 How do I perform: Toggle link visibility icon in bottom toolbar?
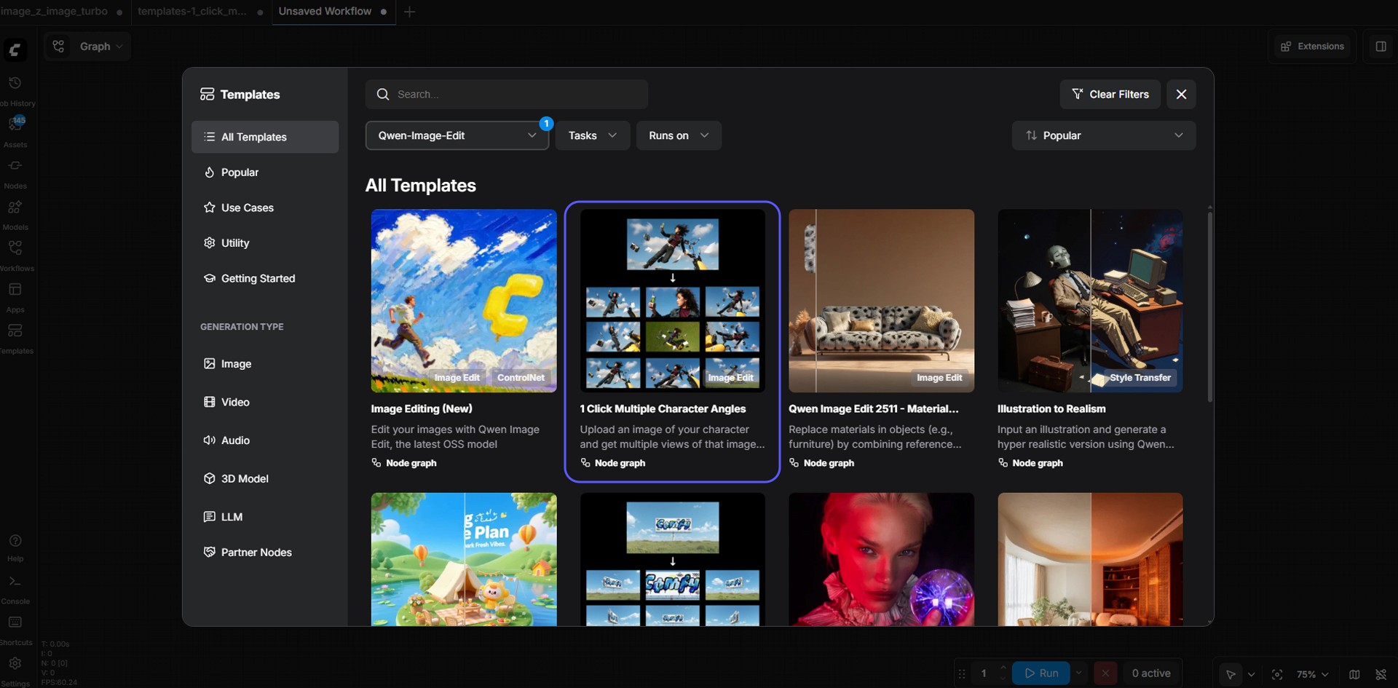pyautogui.click(x=1381, y=675)
